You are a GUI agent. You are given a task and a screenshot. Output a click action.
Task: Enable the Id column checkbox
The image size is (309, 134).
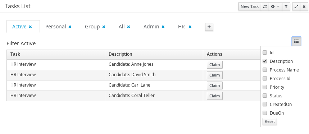click(265, 52)
